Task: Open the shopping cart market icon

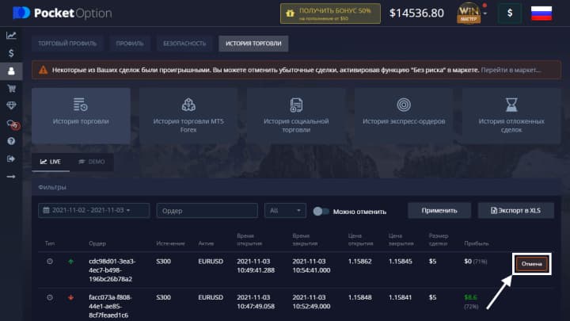Action: 11,88
